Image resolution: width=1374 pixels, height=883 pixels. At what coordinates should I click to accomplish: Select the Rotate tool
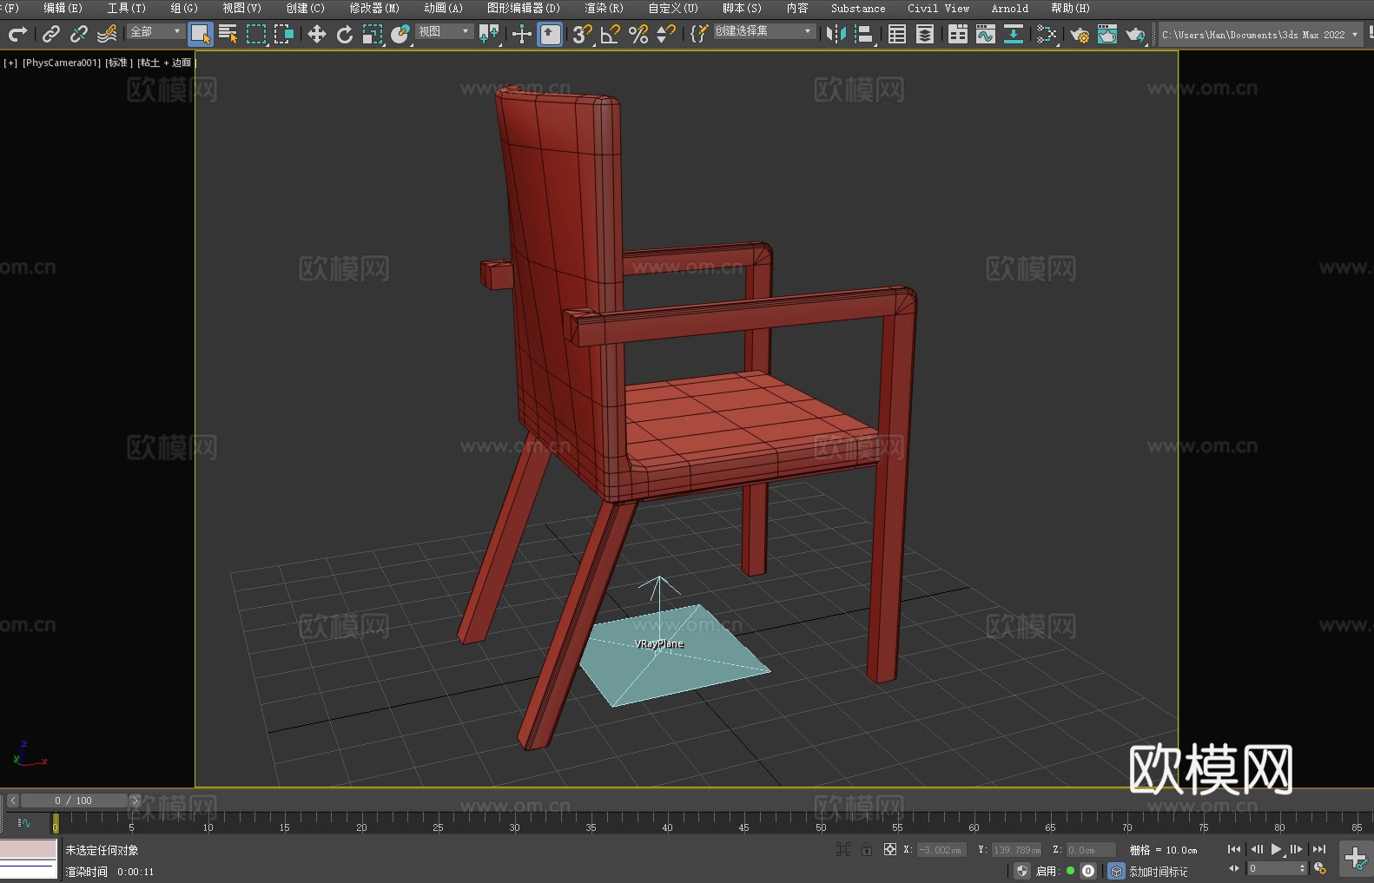345,34
